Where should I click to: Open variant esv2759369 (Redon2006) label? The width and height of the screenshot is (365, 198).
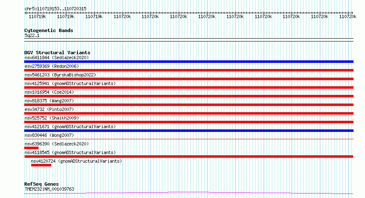tap(52, 66)
